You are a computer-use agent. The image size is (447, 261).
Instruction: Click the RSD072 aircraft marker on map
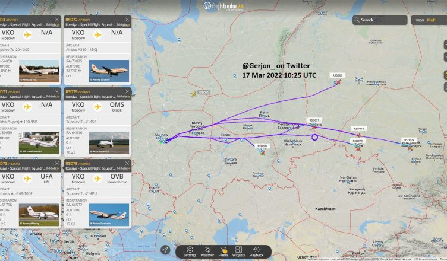359,135
